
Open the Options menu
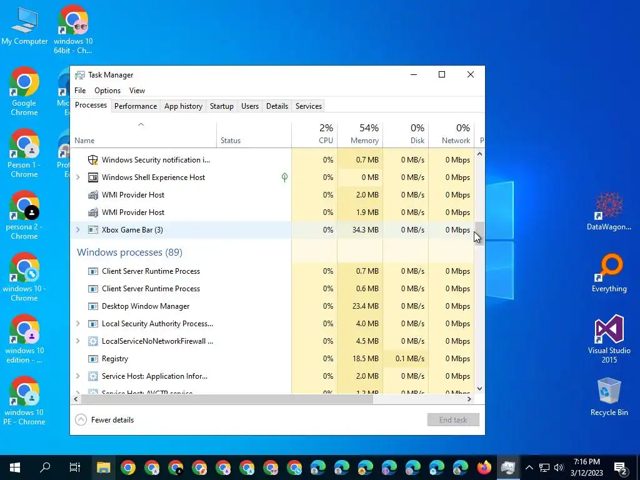pos(107,91)
